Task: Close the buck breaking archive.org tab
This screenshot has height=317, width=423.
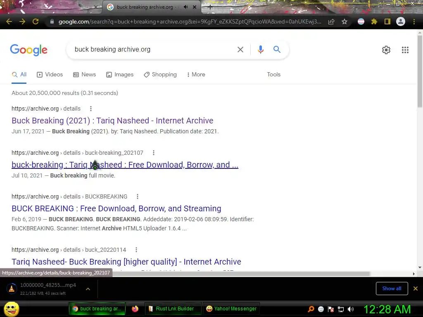Action: [195, 7]
